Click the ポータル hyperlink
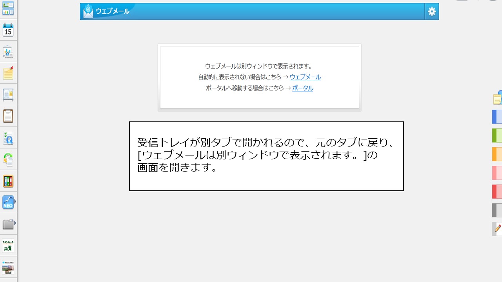The width and height of the screenshot is (502, 282). point(303,88)
